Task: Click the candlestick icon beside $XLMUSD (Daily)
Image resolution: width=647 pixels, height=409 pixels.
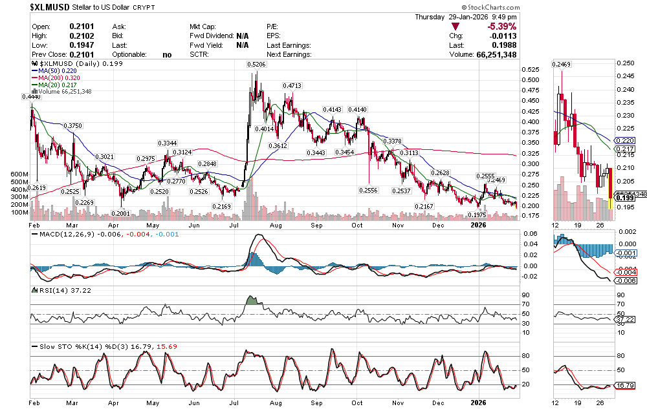Action: [36, 65]
